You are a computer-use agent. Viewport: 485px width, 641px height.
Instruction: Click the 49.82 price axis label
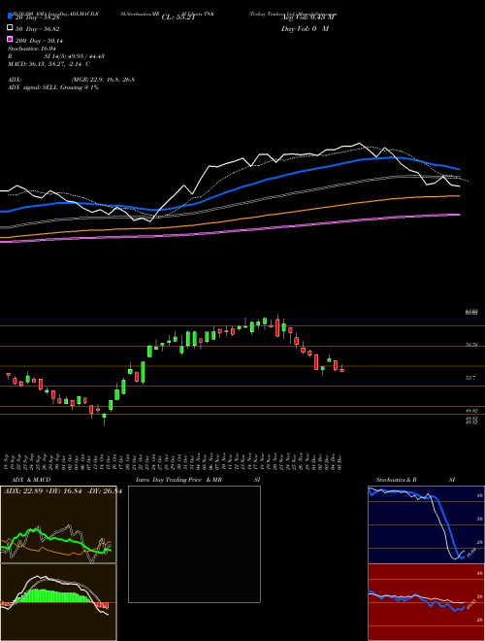(472, 410)
